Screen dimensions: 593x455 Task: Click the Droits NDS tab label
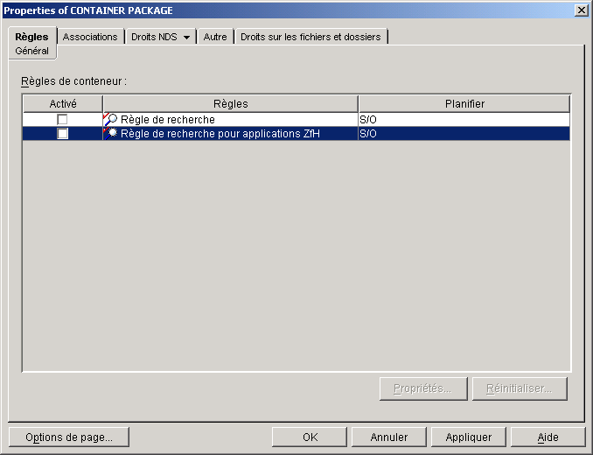[x=154, y=37]
